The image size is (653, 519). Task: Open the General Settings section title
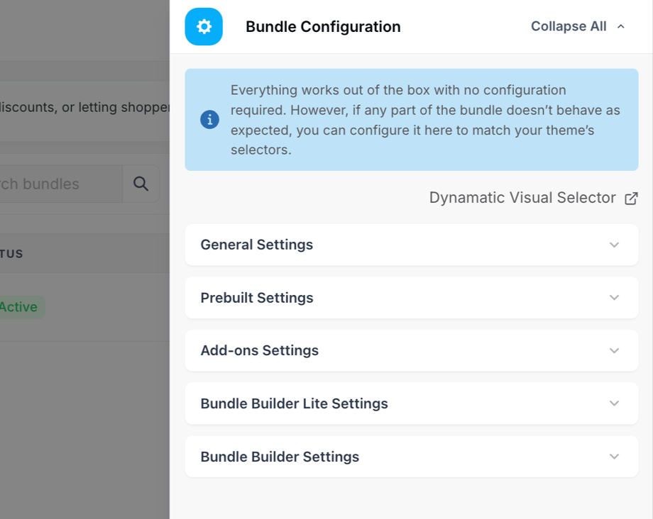[256, 245]
